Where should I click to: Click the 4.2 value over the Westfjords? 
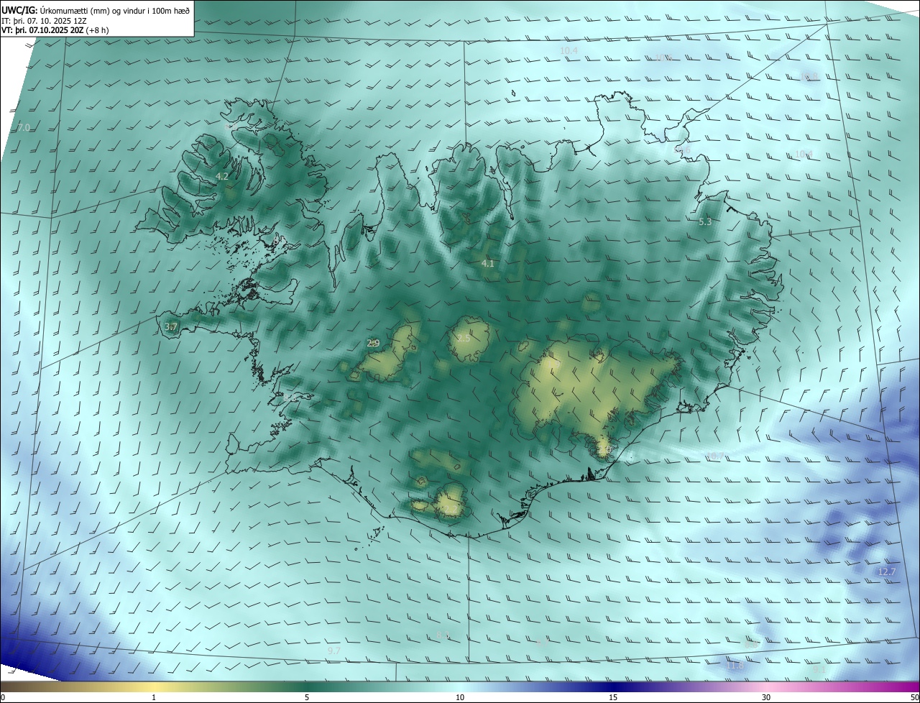[x=222, y=176]
